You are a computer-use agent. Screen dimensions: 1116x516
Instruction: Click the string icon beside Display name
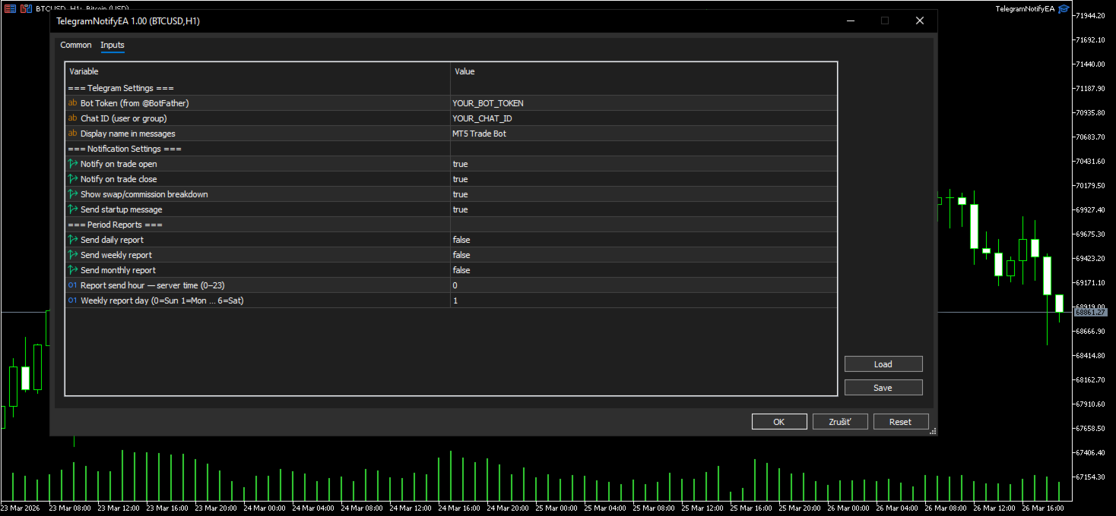[73, 134]
